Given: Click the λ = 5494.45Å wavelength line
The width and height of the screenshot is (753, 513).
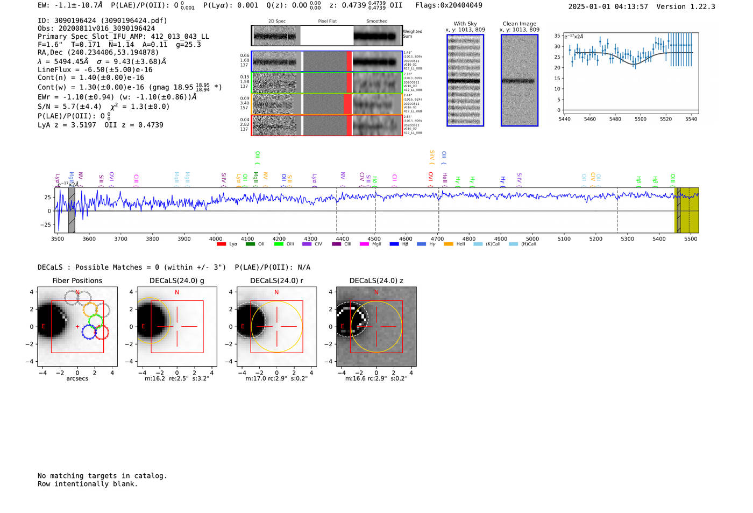Looking at the screenshot, I should click(102, 61).
